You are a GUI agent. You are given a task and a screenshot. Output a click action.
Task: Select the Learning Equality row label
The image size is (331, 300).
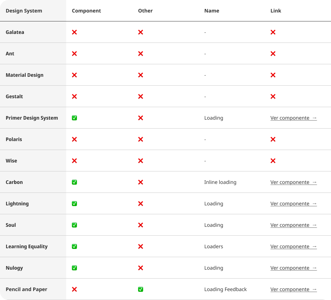tap(27, 246)
